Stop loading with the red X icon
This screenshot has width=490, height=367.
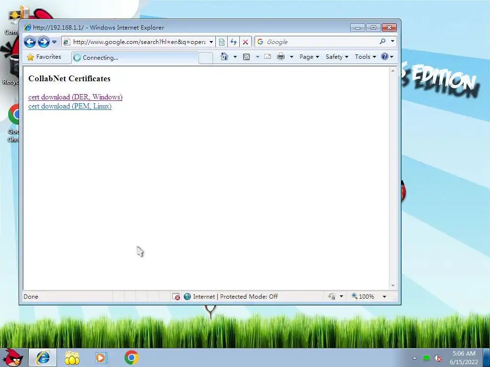click(x=245, y=42)
